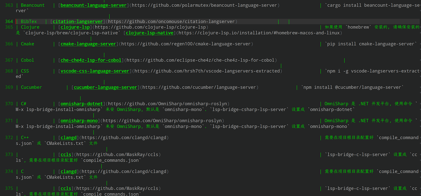Click line number 370 in the gutter
The height and width of the screenshot is (196, 421).
[x=9, y=103]
